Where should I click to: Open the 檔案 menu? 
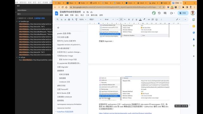coord(61,15)
